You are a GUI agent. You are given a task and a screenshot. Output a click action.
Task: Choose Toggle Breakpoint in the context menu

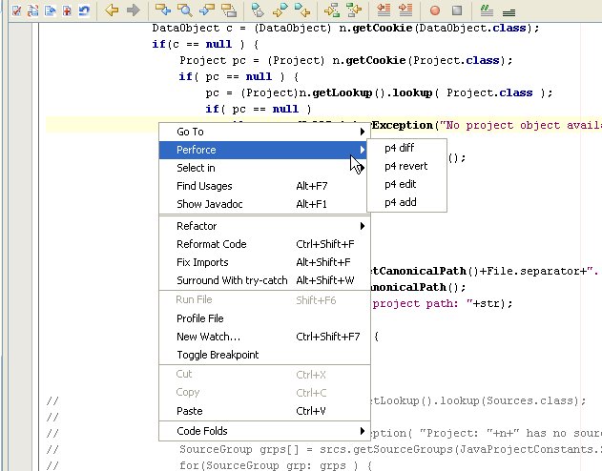[264, 355]
